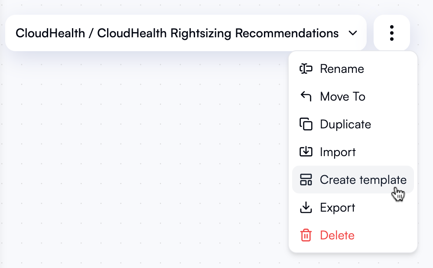
Task: Click the Rename cursor icon
Action: [x=306, y=69]
